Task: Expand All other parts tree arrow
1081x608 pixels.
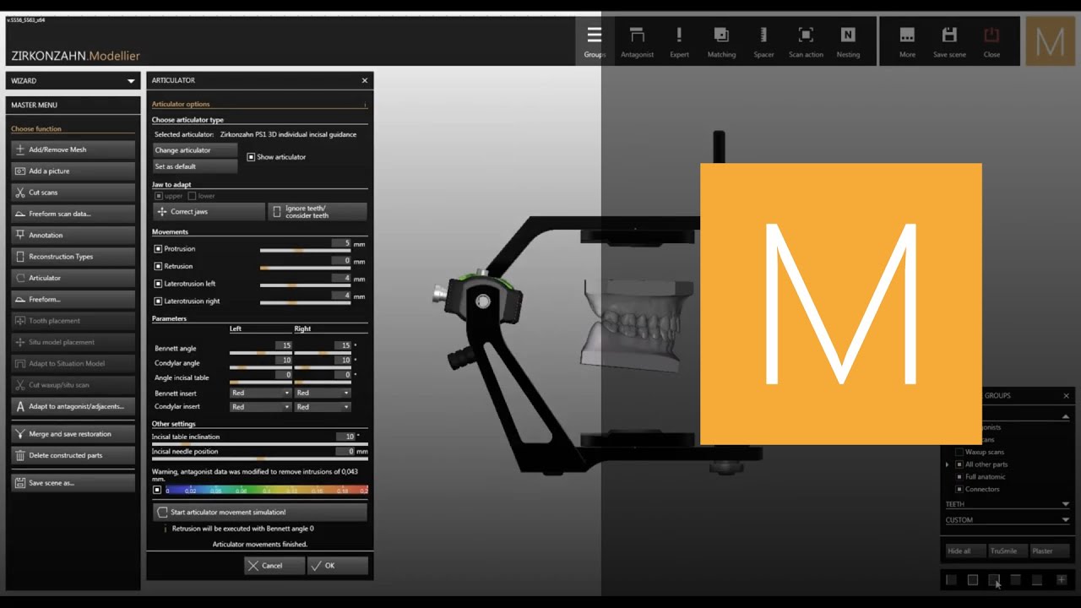Action: coord(947,464)
